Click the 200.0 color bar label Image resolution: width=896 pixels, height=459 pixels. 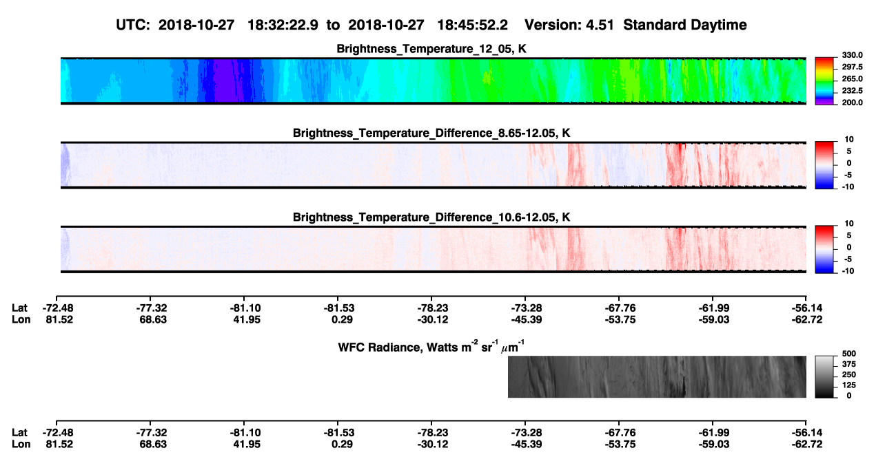click(x=851, y=102)
